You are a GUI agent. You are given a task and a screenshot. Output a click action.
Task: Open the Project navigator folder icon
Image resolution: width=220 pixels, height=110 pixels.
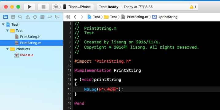(x=6, y=17)
